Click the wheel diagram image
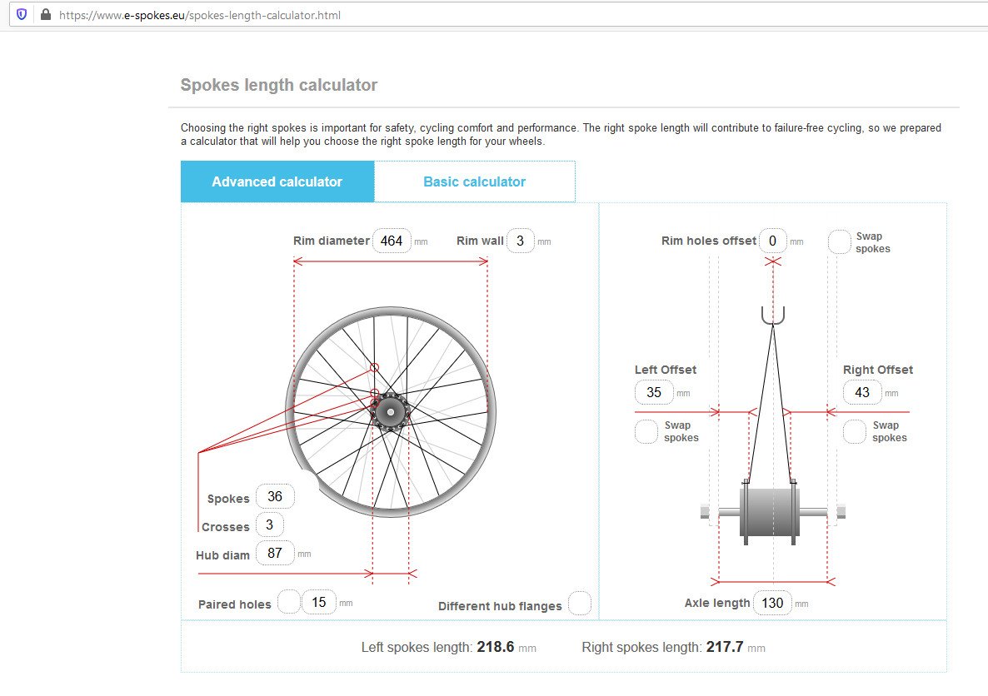 (391, 412)
